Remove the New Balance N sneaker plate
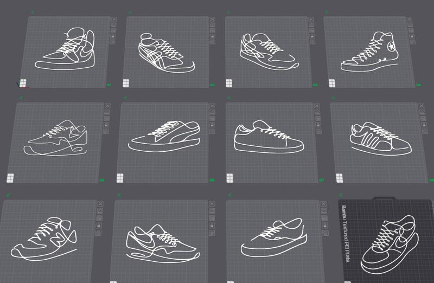 pyautogui.click(x=100, y=204)
